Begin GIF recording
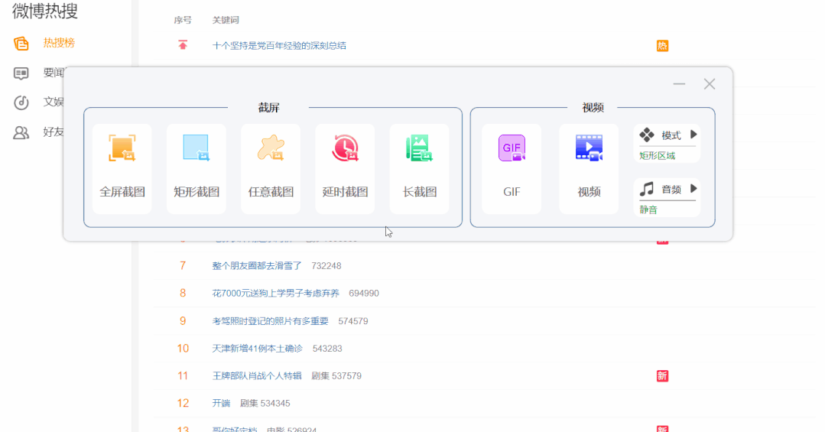This screenshot has height=432, width=825. tap(512, 169)
